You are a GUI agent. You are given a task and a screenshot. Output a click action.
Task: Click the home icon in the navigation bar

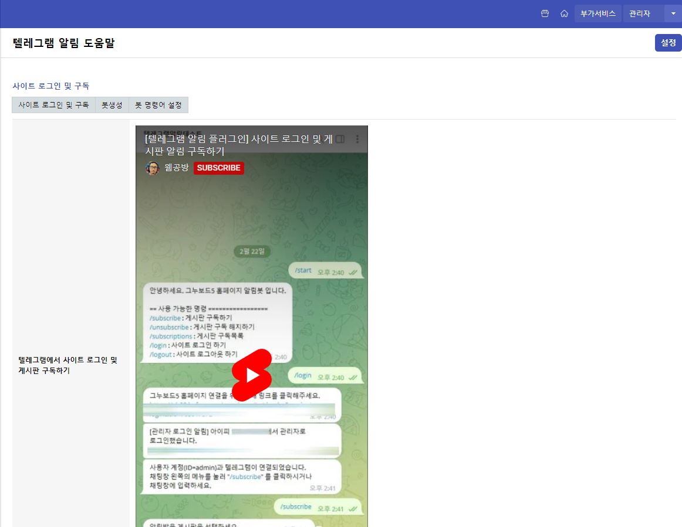coord(564,13)
